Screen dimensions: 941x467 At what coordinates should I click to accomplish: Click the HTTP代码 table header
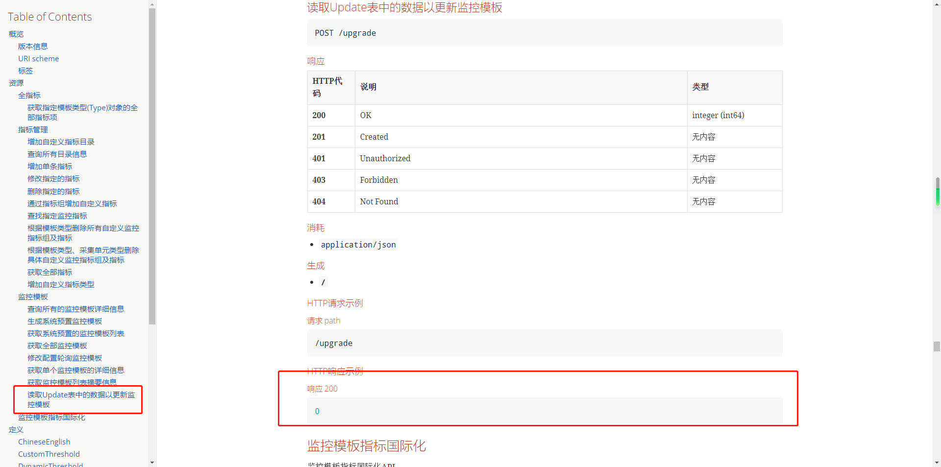pos(331,87)
